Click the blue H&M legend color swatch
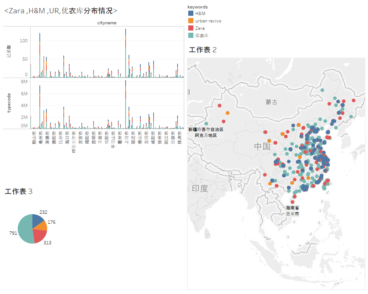Image resolution: width=368 pixels, height=294 pixels. tap(190, 13)
